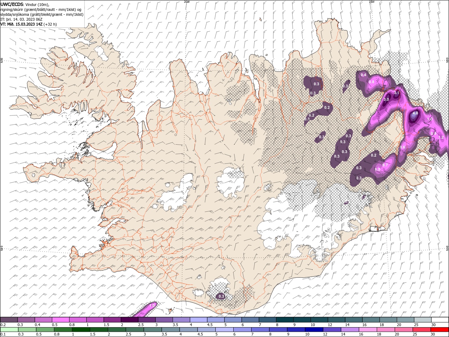The image size is (449, 337).
Task: Click the deep blue rain swatch labeled 10
Action: click(x=314, y=330)
